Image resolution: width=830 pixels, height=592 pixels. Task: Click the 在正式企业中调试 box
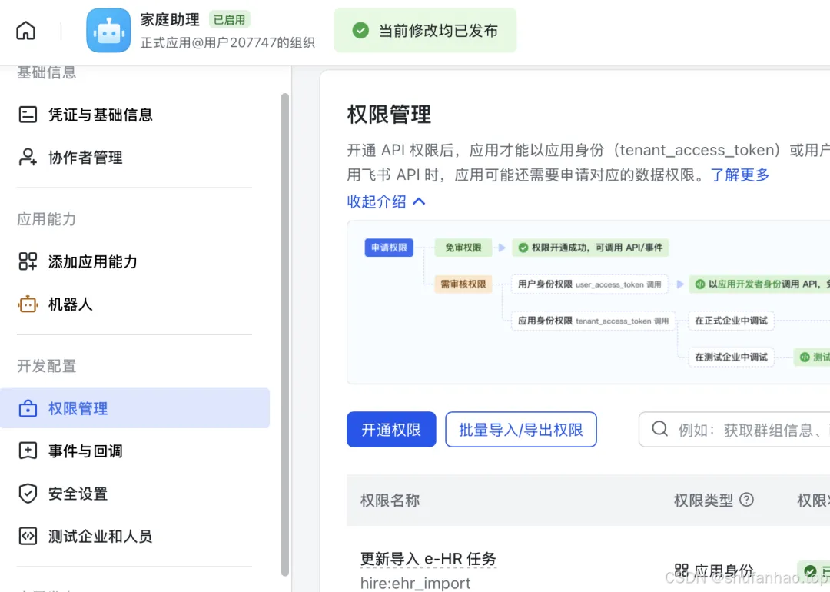point(731,321)
